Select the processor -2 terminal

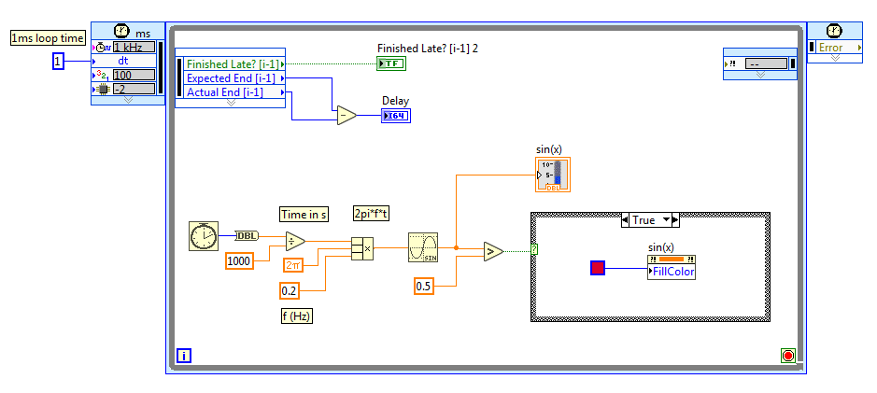pos(134,89)
